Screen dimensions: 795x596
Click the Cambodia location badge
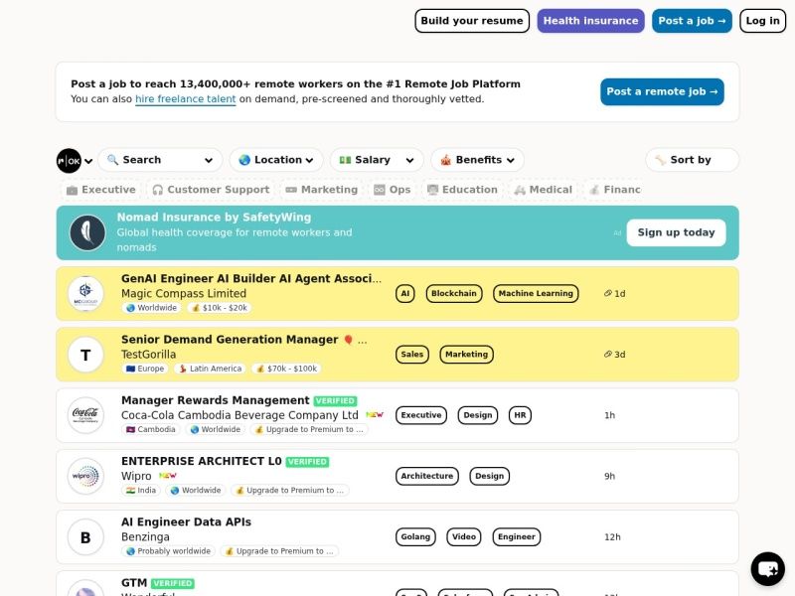coord(151,429)
